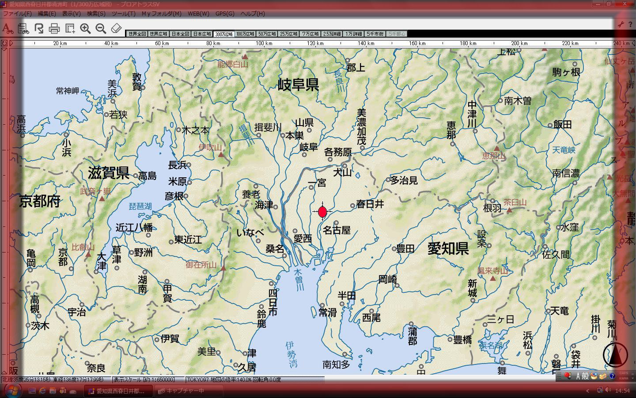636x398 pixels.
Task: Click the print icon in toolbar
Action: click(x=54, y=29)
